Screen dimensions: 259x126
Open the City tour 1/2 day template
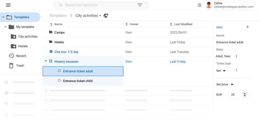[66, 52]
